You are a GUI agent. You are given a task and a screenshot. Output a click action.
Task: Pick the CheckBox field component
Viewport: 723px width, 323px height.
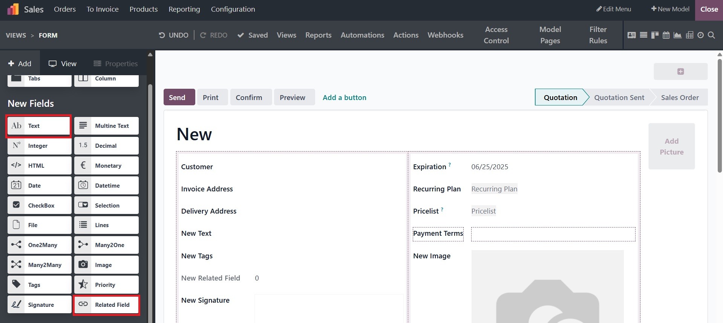(39, 205)
